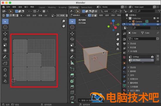Toggle camera view in 3D viewport
This screenshot has height=106, width=161.
pyautogui.click(x=118, y=44)
